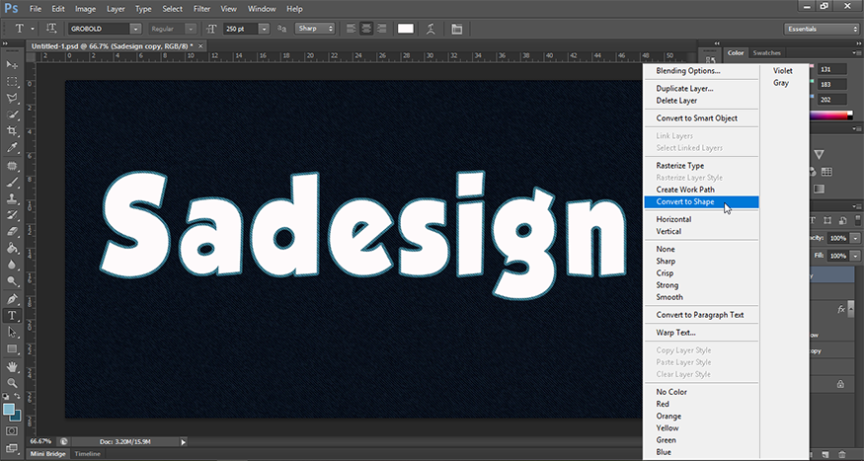Select the Rectangle shape tool
Screen dimensions: 864x461
click(x=12, y=348)
